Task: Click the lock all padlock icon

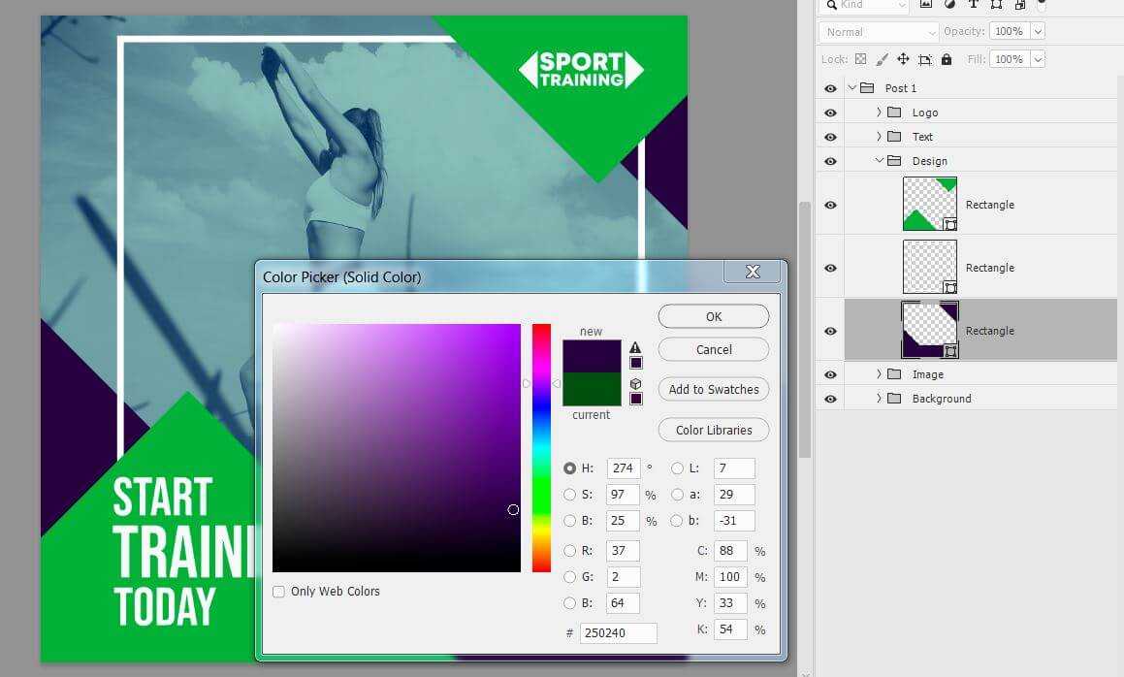Action: 947,59
